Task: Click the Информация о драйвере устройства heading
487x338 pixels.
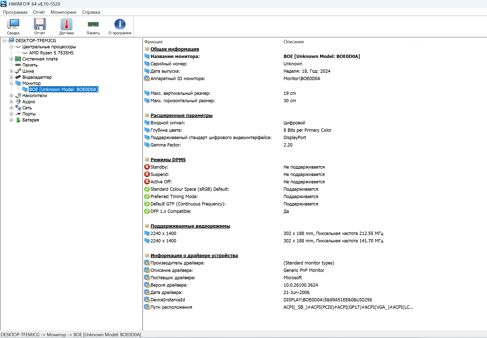Action: (x=194, y=256)
